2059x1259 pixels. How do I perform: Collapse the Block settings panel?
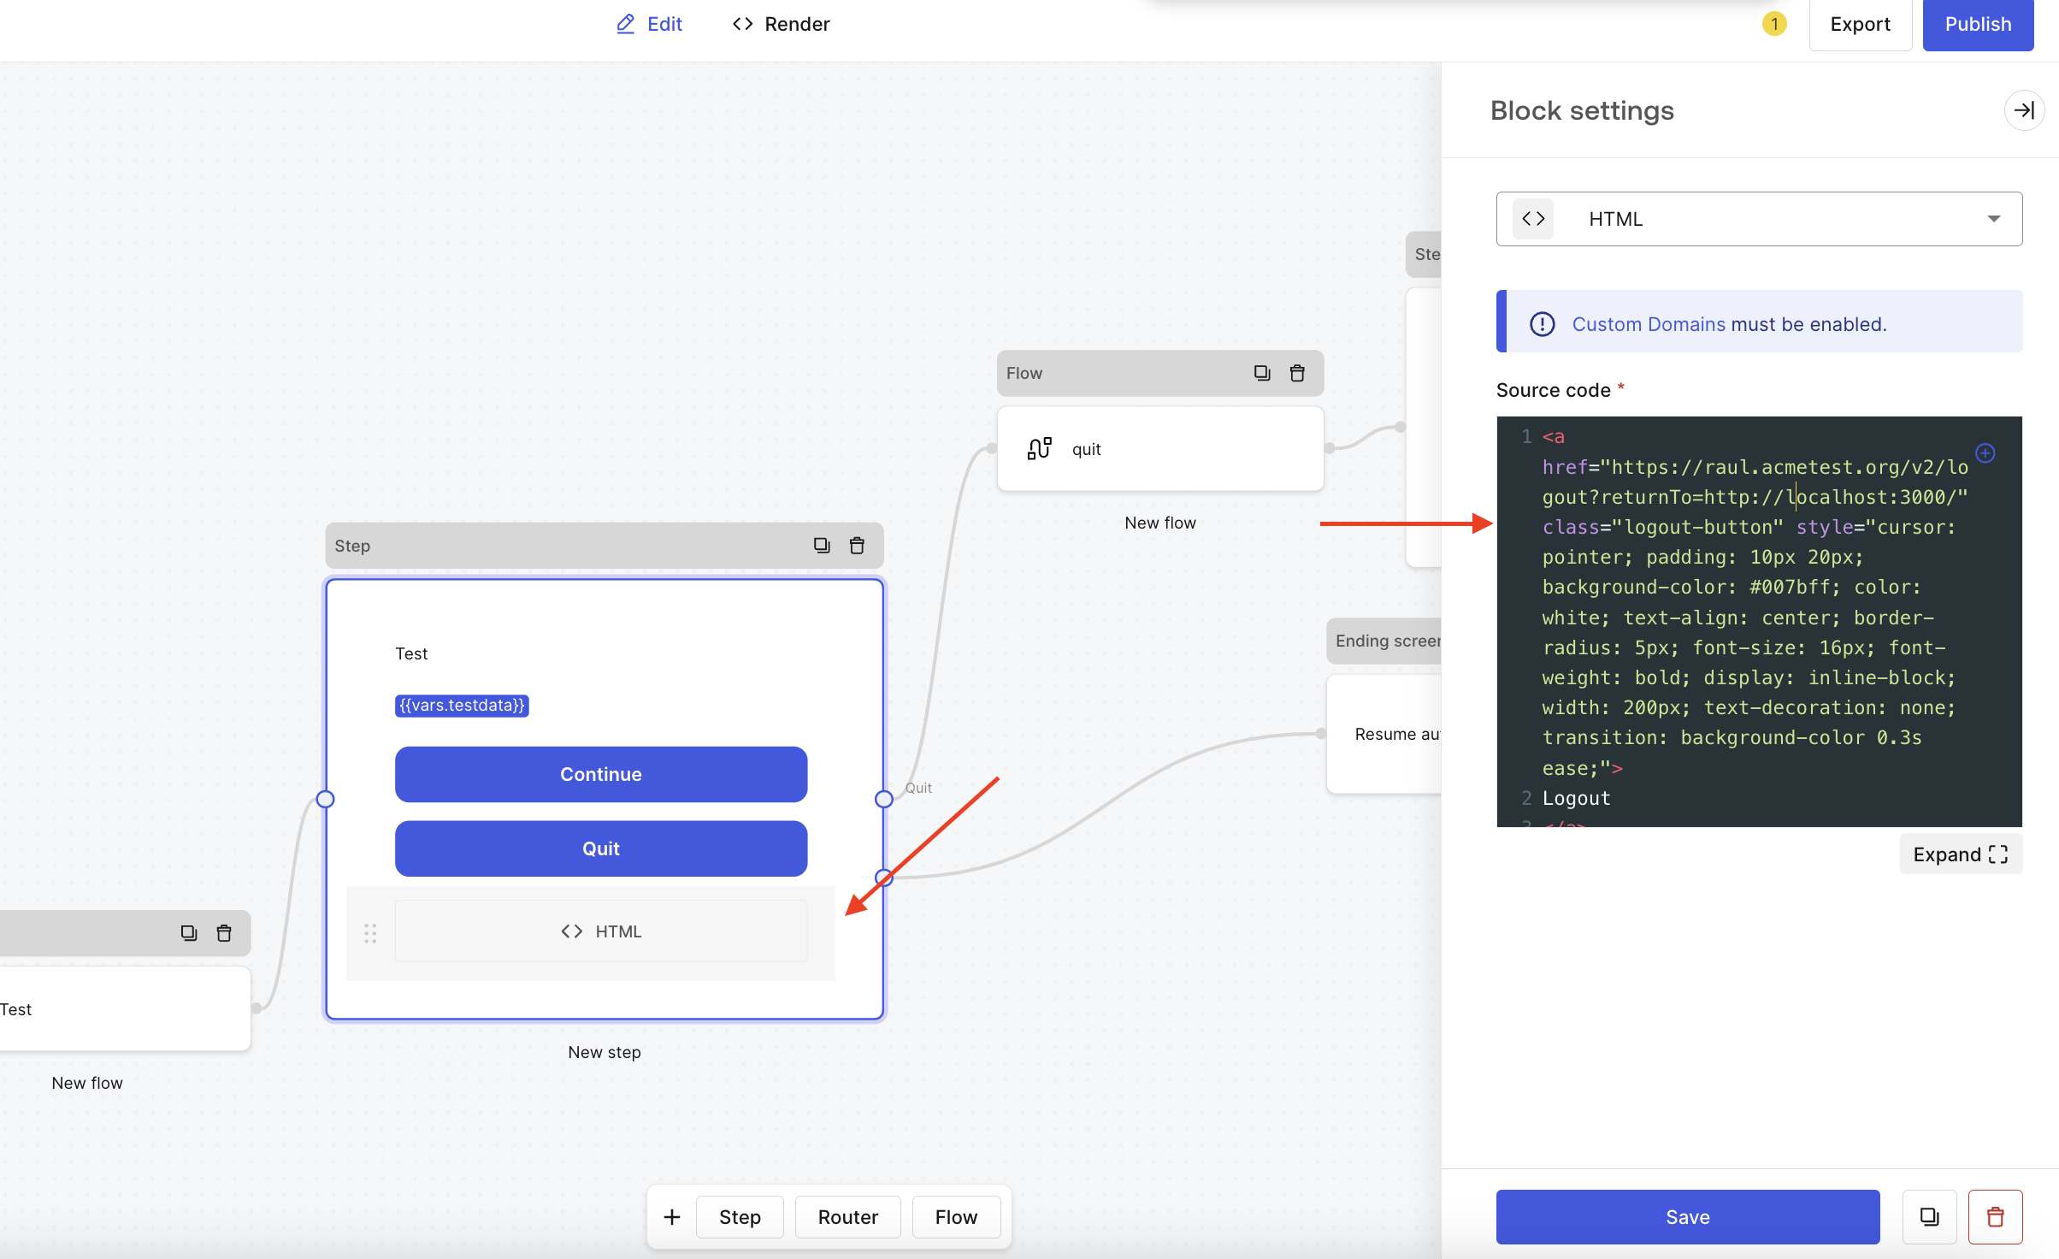[2023, 110]
